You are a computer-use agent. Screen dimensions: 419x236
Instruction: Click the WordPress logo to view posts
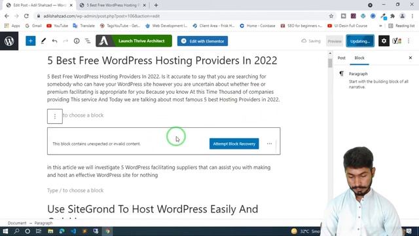(9, 41)
